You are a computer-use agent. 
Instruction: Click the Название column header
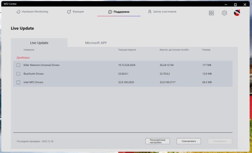[x=29, y=50]
